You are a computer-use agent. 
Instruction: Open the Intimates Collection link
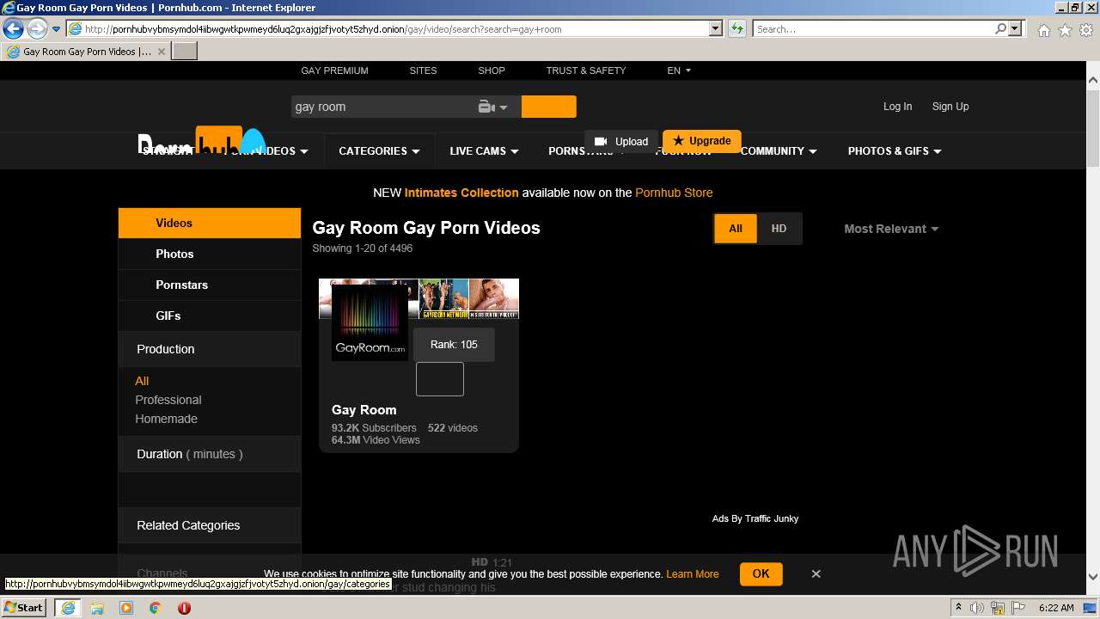(461, 193)
